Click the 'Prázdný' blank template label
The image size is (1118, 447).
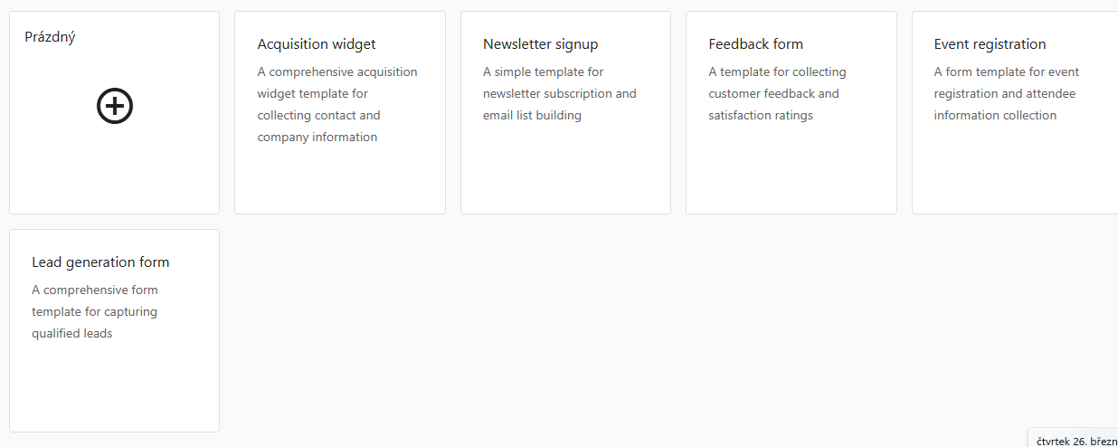point(50,37)
